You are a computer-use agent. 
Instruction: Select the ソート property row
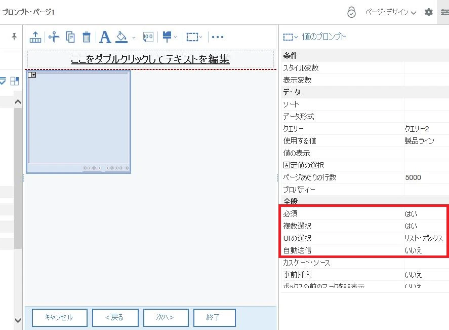[365, 104]
